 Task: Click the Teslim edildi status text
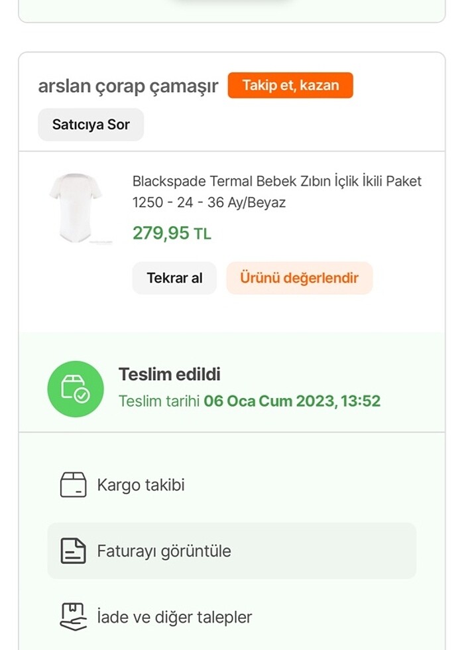click(168, 374)
